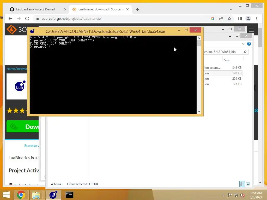Viewport: 267px width, 200px height.
Task: Click the SourceForge logo
Action: point(17,29)
